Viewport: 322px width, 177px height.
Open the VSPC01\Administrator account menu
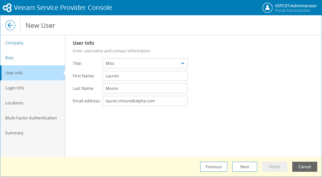296,6
